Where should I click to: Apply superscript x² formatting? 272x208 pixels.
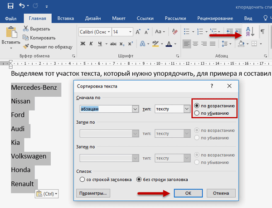(x=131, y=44)
